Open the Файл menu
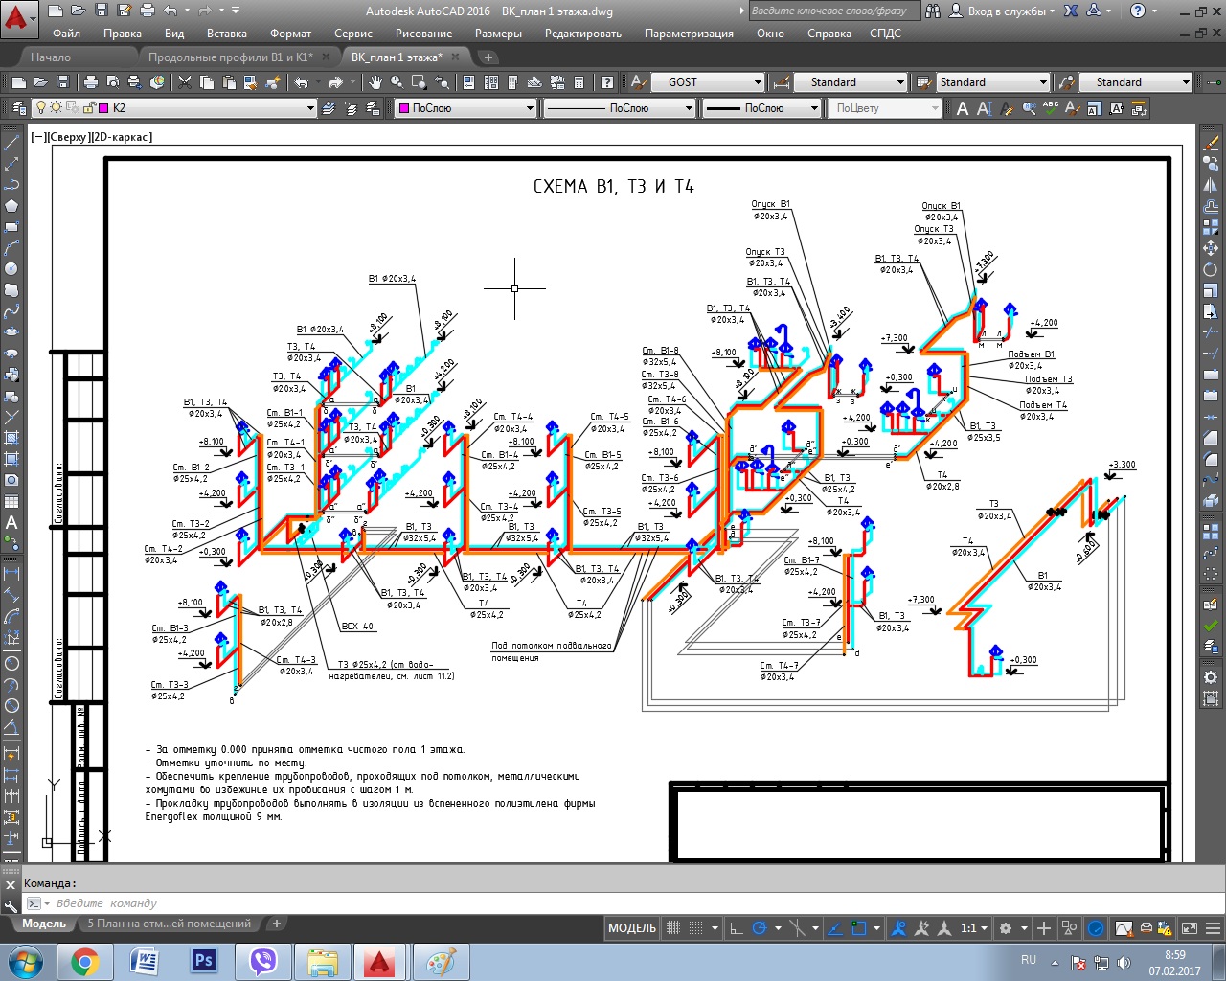The height and width of the screenshot is (981, 1226). (x=66, y=34)
